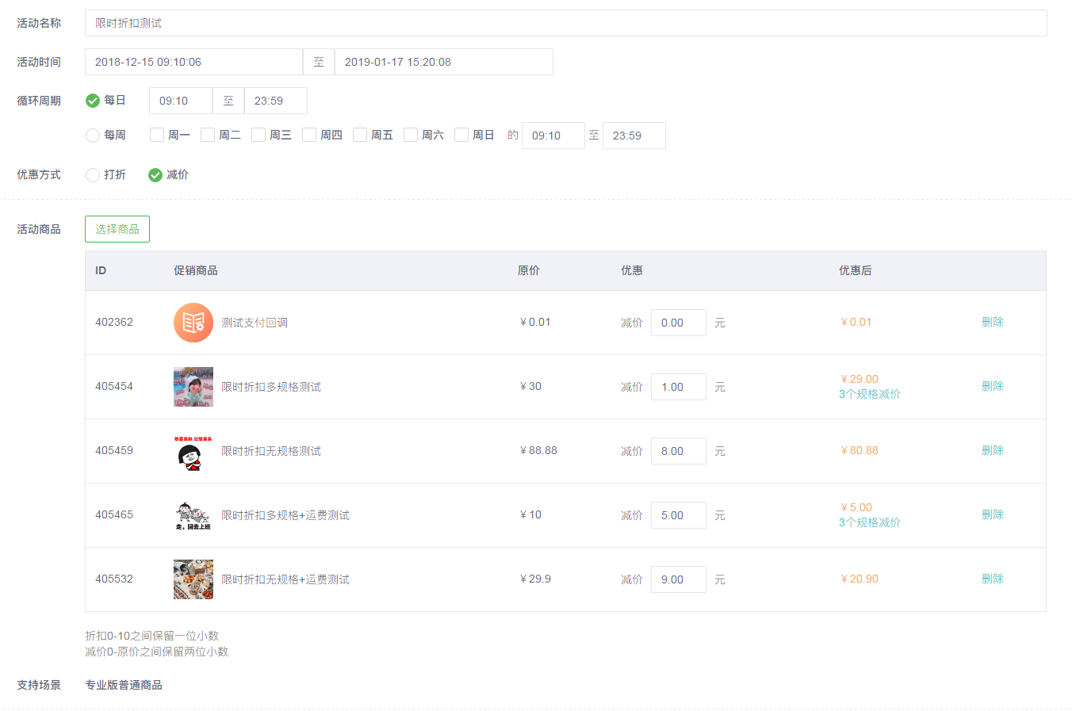Click the orange icon for 测试支付回调
This screenshot has width=1072, height=711.
click(193, 323)
